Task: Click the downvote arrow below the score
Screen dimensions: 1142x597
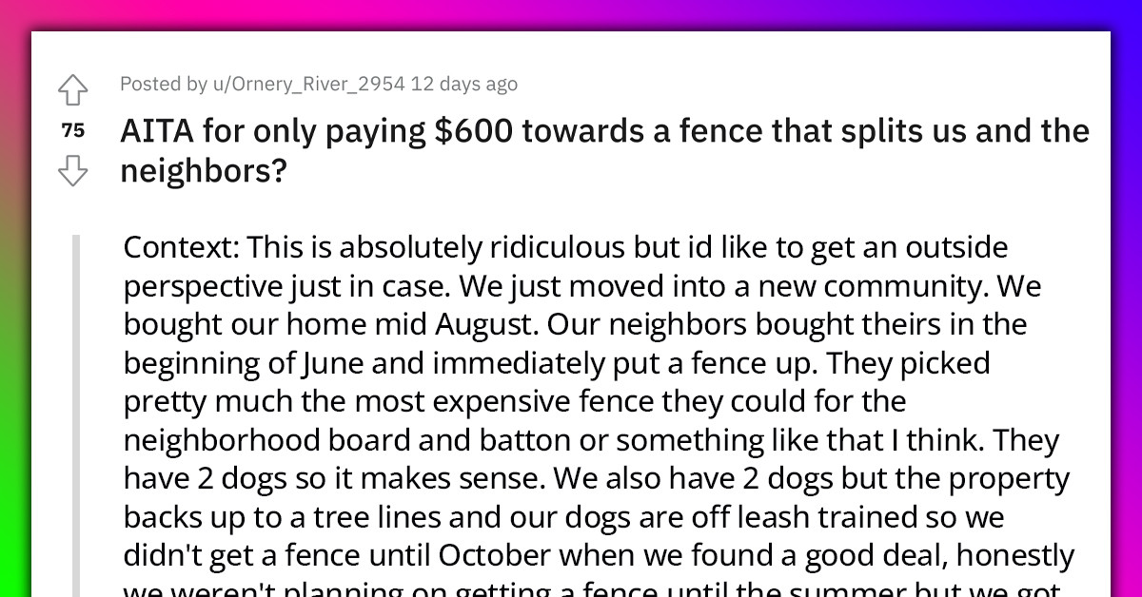Action: click(x=73, y=170)
